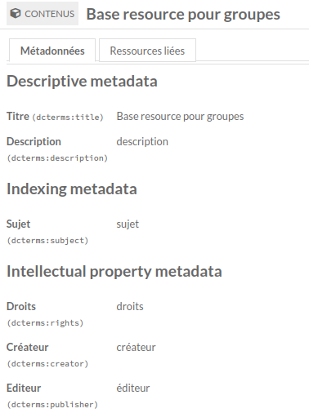309x413 pixels.
Task: Click the cube icon beside CONTENUS
Action: click(x=16, y=13)
